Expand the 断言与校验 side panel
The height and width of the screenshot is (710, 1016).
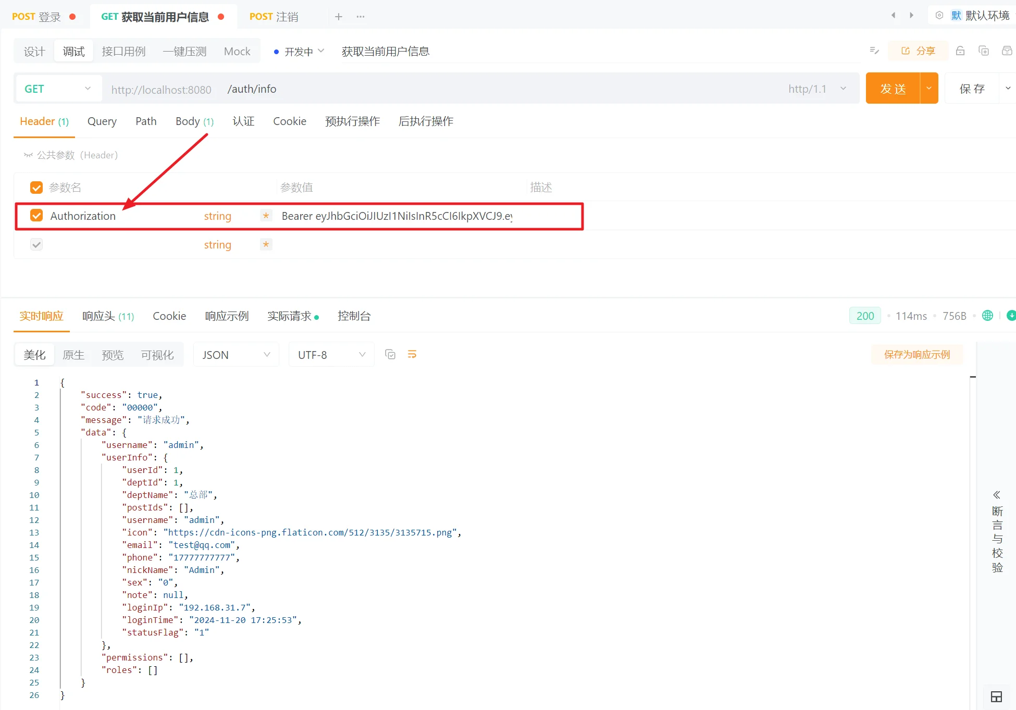[997, 531]
